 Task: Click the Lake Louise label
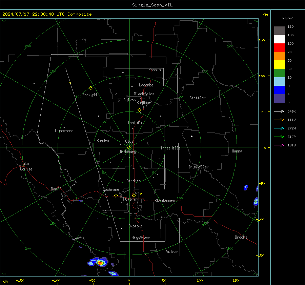pos(26,166)
